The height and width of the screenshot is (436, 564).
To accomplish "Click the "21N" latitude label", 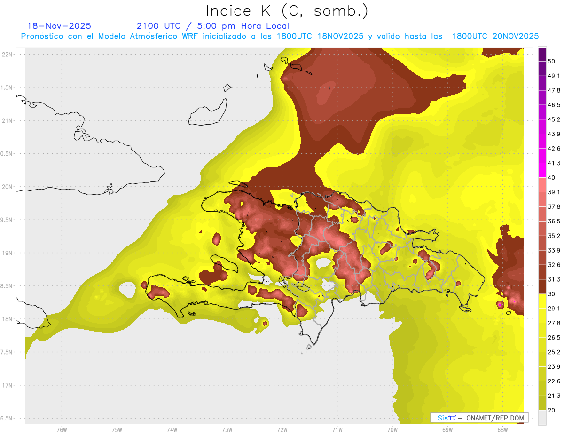I will 7,121.
